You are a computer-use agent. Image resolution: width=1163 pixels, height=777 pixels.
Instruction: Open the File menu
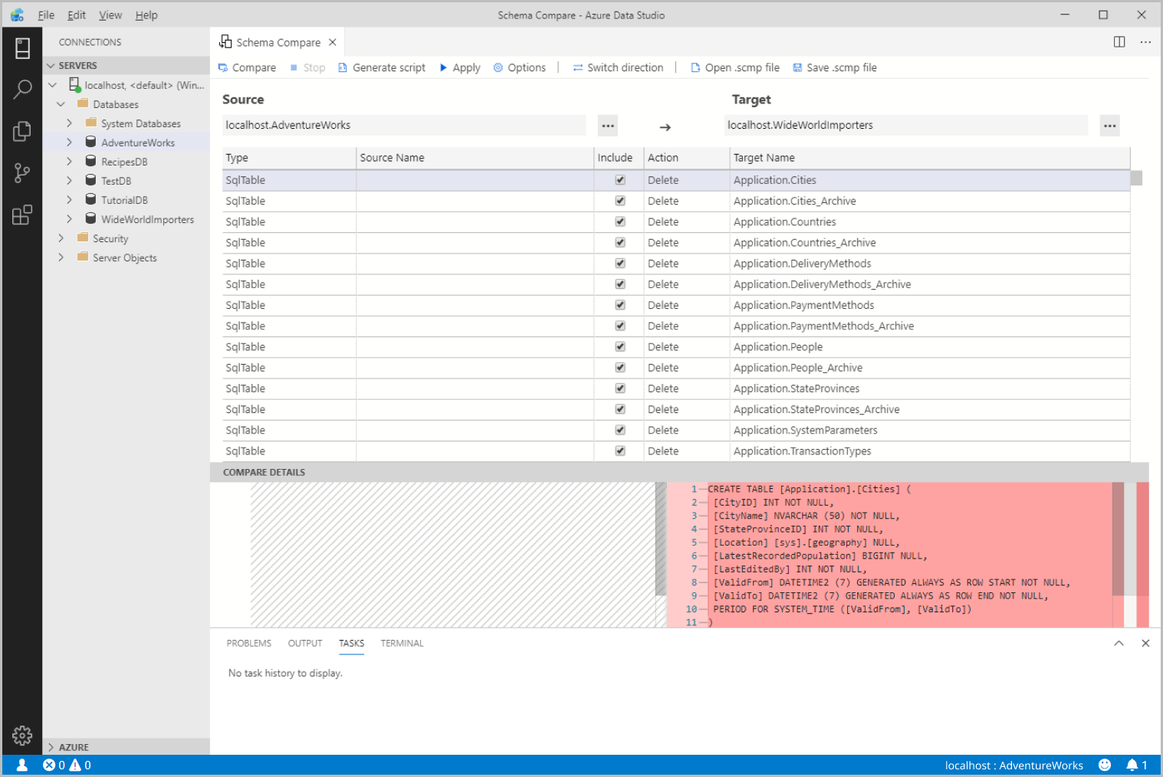(46, 15)
